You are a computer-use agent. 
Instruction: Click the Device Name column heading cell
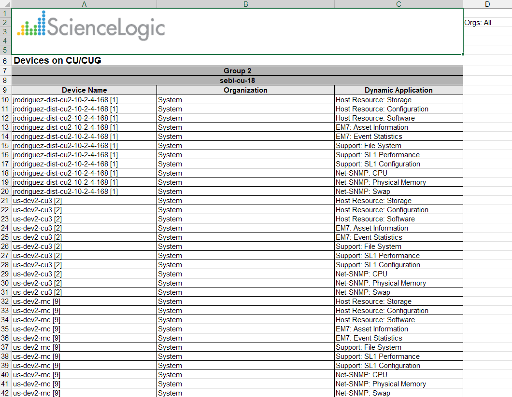coord(84,90)
